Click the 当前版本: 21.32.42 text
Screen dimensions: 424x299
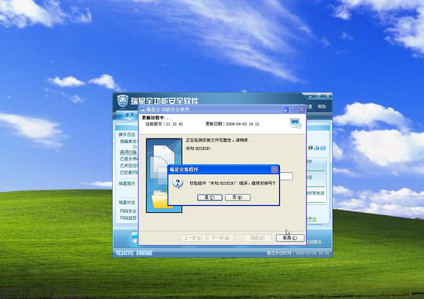click(x=164, y=124)
